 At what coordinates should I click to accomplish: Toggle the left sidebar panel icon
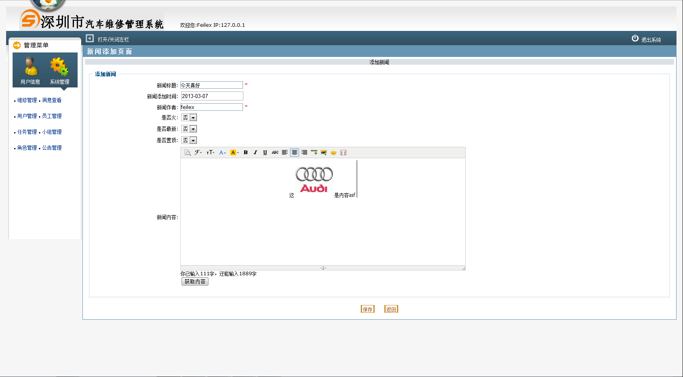90,38
